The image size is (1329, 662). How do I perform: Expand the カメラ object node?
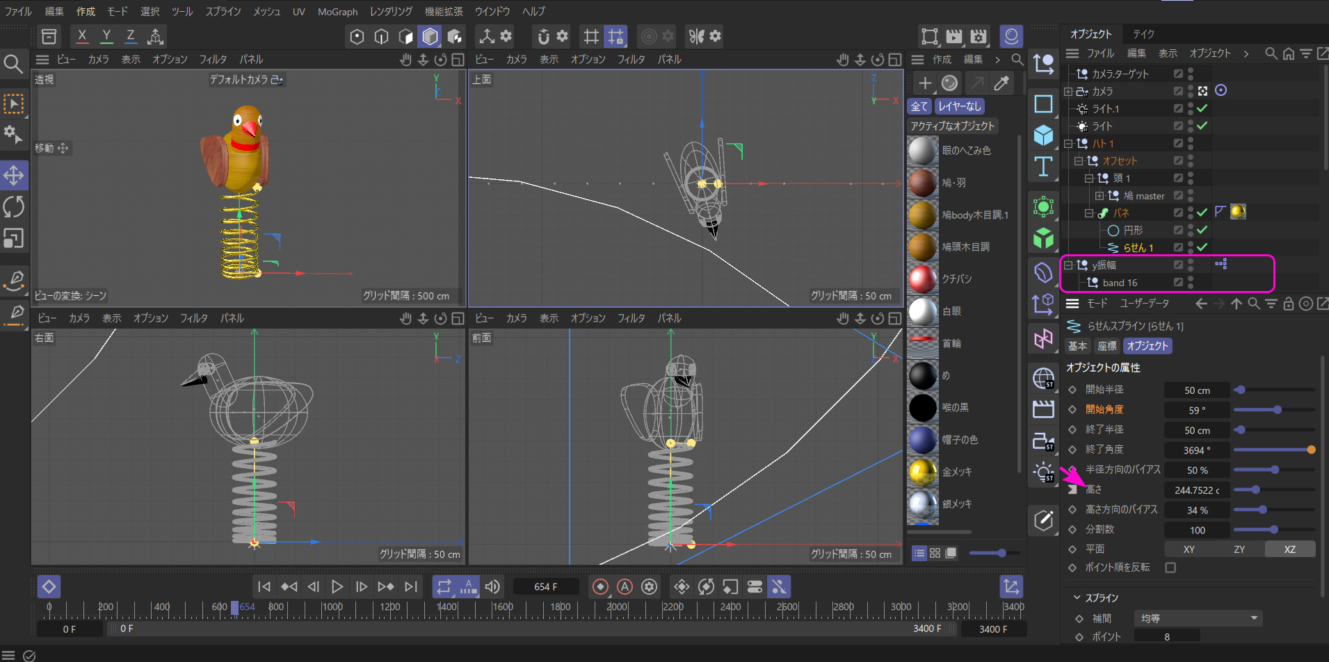(x=1068, y=91)
